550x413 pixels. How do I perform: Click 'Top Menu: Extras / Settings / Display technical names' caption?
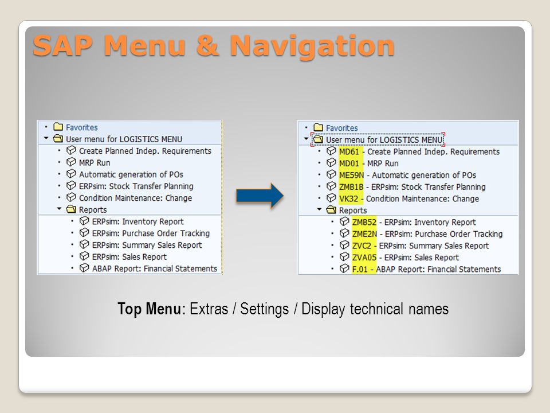pos(283,309)
